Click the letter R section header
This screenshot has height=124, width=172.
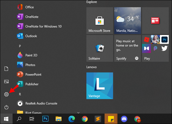(20, 94)
